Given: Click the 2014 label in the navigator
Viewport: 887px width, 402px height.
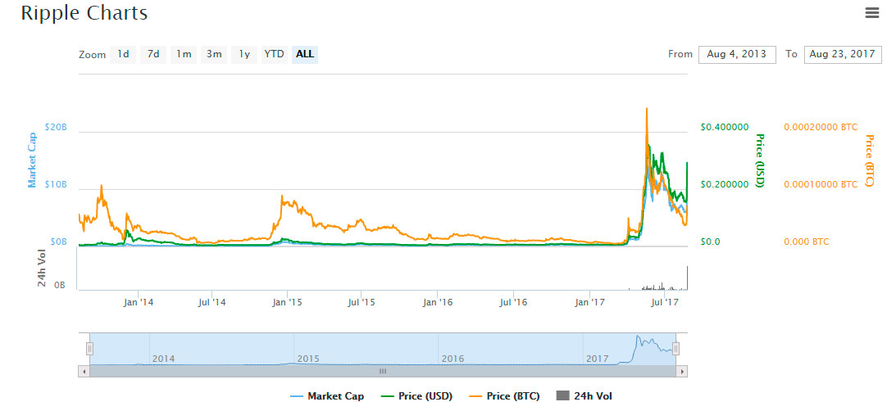Looking at the screenshot, I should pos(163,359).
